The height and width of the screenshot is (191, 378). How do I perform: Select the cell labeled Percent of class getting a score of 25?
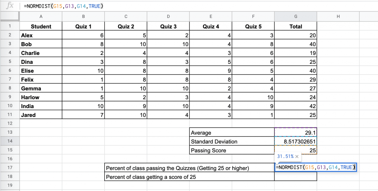pyautogui.click(x=189, y=176)
